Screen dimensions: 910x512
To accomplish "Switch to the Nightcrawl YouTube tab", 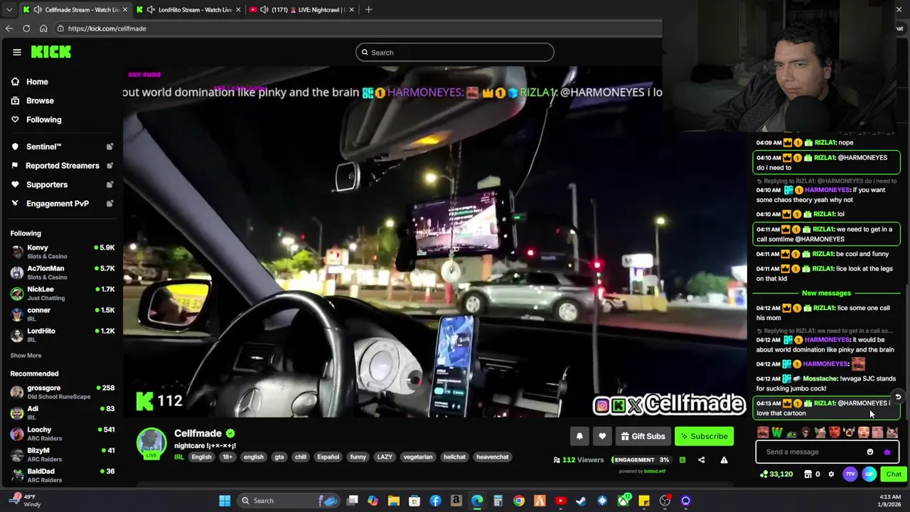I will tap(302, 9).
